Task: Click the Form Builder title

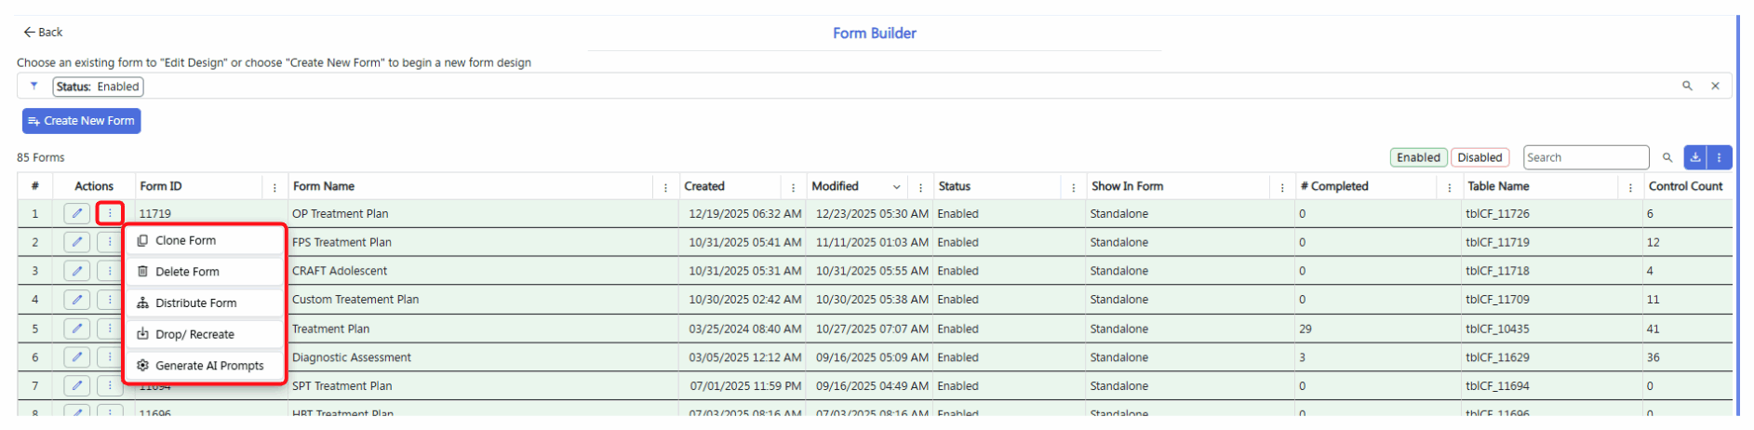Action: [x=875, y=34]
